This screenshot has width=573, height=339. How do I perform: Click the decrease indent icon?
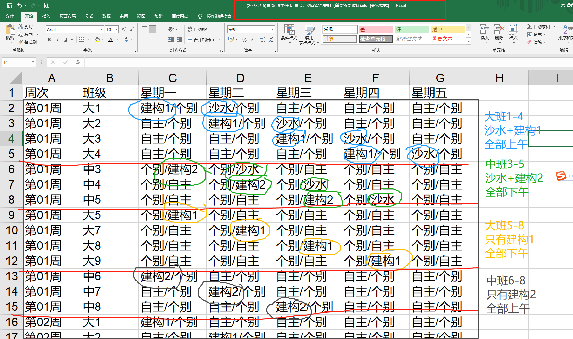(171, 40)
